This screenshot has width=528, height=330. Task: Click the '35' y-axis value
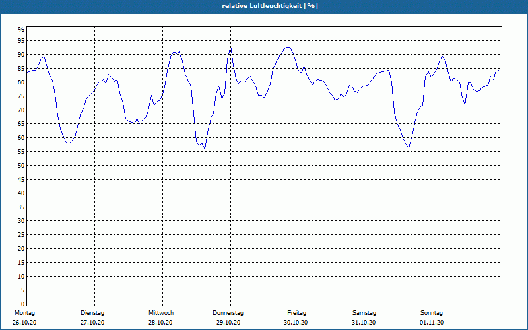[21, 207]
